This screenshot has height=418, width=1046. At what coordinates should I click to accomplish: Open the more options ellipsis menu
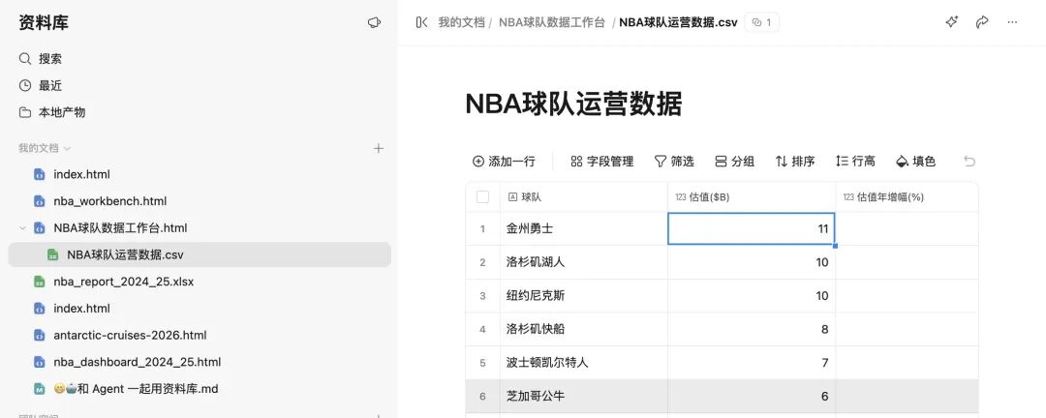coord(1013,22)
